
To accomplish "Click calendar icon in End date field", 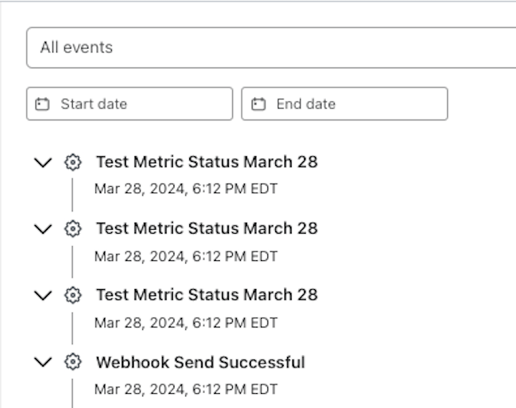I will [x=258, y=104].
